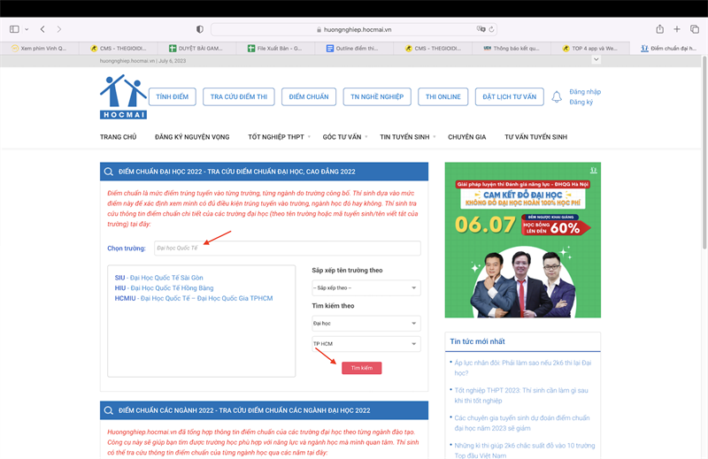The image size is (708, 459).
Task: Read article Áp lực nhân đôi 2k6
Action: coord(522,368)
